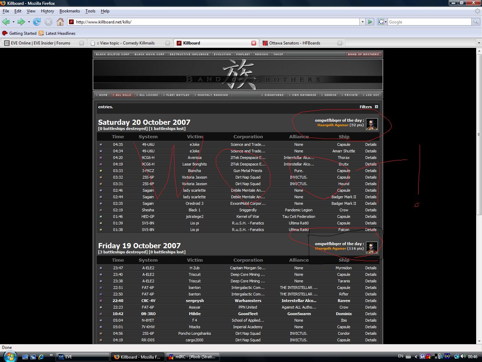
Task: Click the Stop loading button
Action: (49, 22)
